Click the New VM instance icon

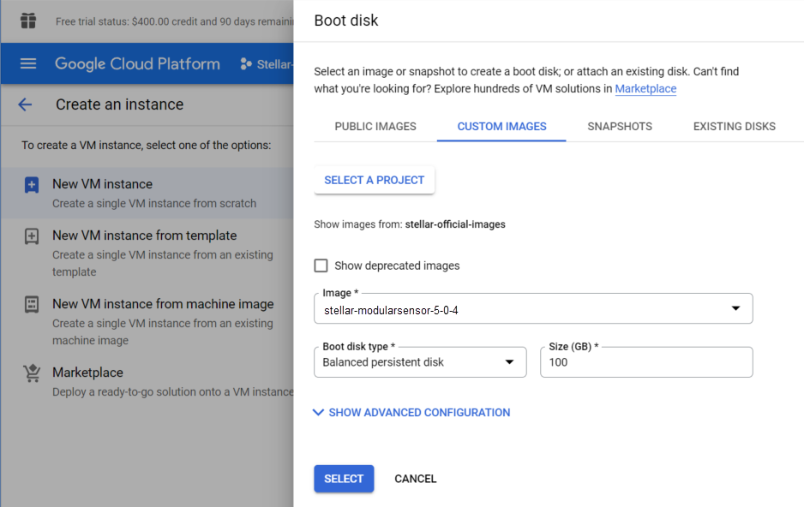tap(32, 185)
